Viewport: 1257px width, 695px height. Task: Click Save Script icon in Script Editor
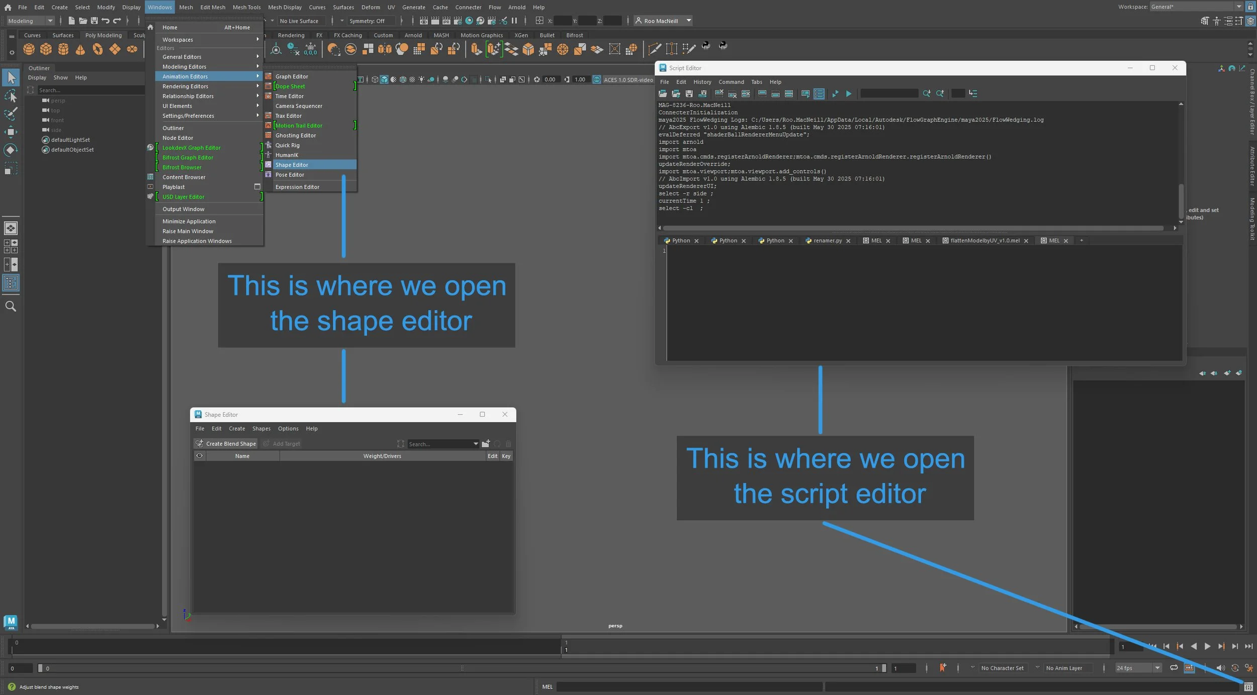pos(689,93)
